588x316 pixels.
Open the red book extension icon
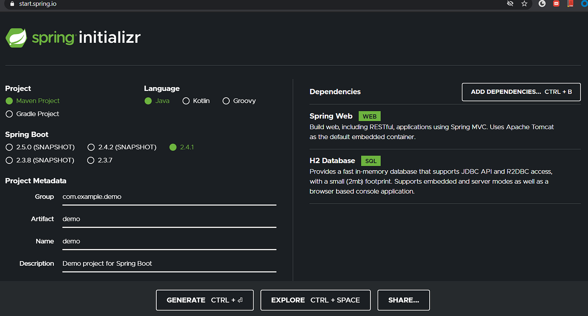pyautogui.click(x=570, y=4)
